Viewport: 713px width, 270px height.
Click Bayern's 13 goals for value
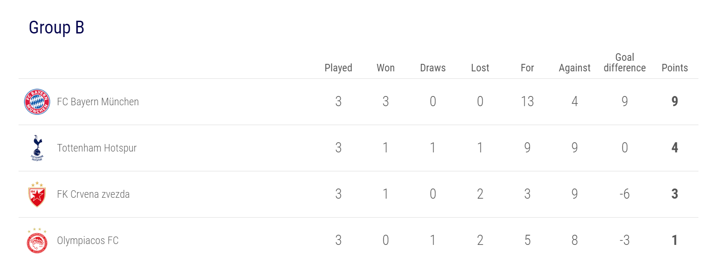(527, 101)
